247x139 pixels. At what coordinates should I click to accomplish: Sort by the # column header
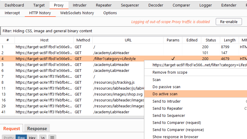[x=7, y=40]
